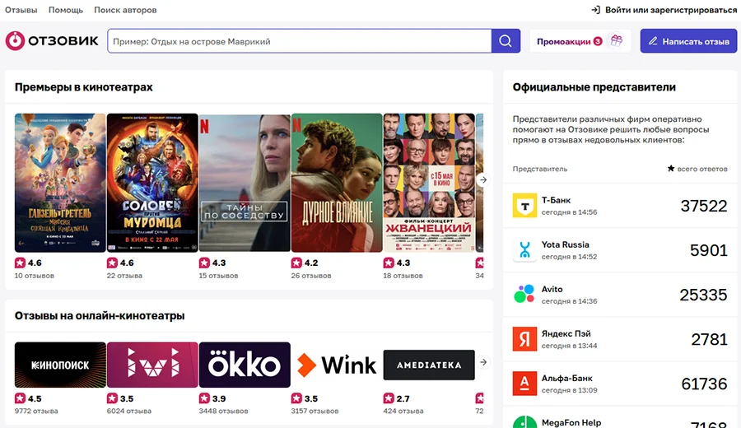Click the Отзовик logo
This screenshot has height=428, width=741.
(52, 41)
